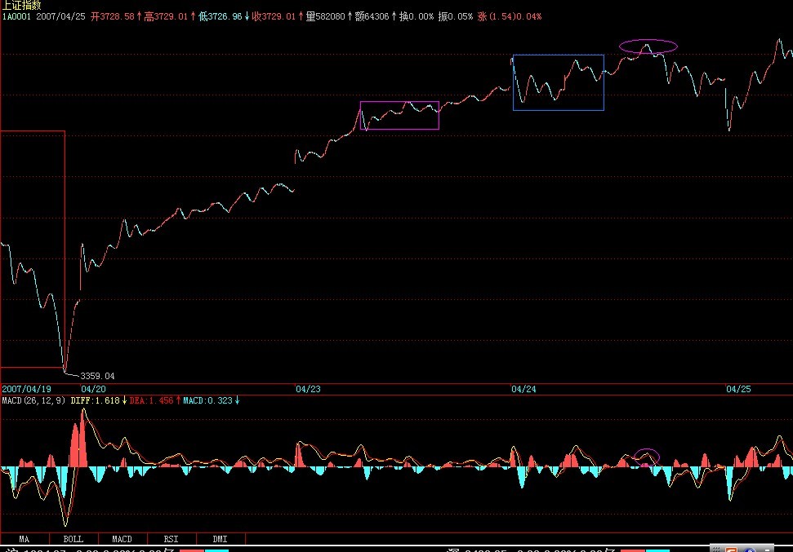Click the 上证指数 index title
Image resolution: width=793 pixels, height=552 pixels.
(x=20, y=6)
